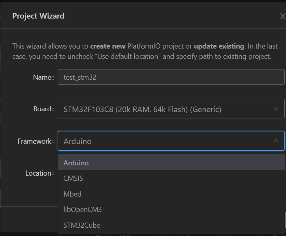Close the Project Wizard dialog

pos(282,17)
